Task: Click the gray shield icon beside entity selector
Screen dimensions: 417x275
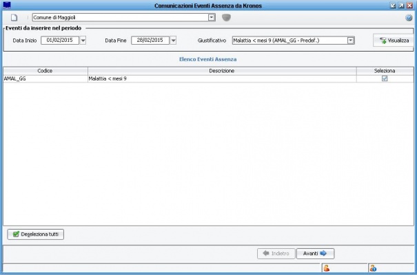Action: (226, 17)
